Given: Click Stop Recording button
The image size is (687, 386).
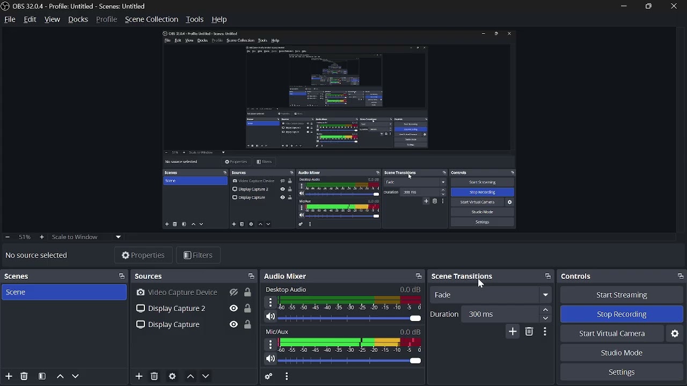Looking at the screenshot, I should (x=622, y=315).
